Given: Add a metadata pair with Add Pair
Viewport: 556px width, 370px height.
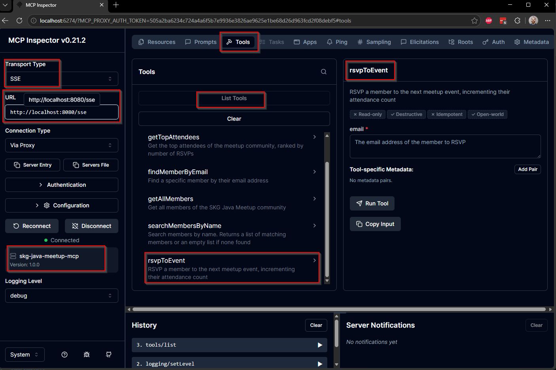Looking at the screenshot, I should [x=528, y=169].
